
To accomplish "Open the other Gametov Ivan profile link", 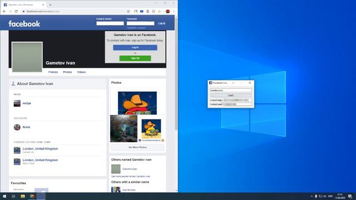I will [130, 169].
